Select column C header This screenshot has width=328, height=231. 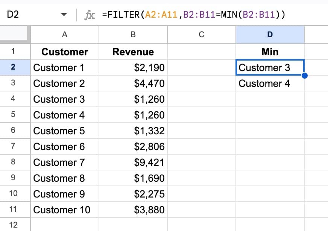[x=201, y=35]
